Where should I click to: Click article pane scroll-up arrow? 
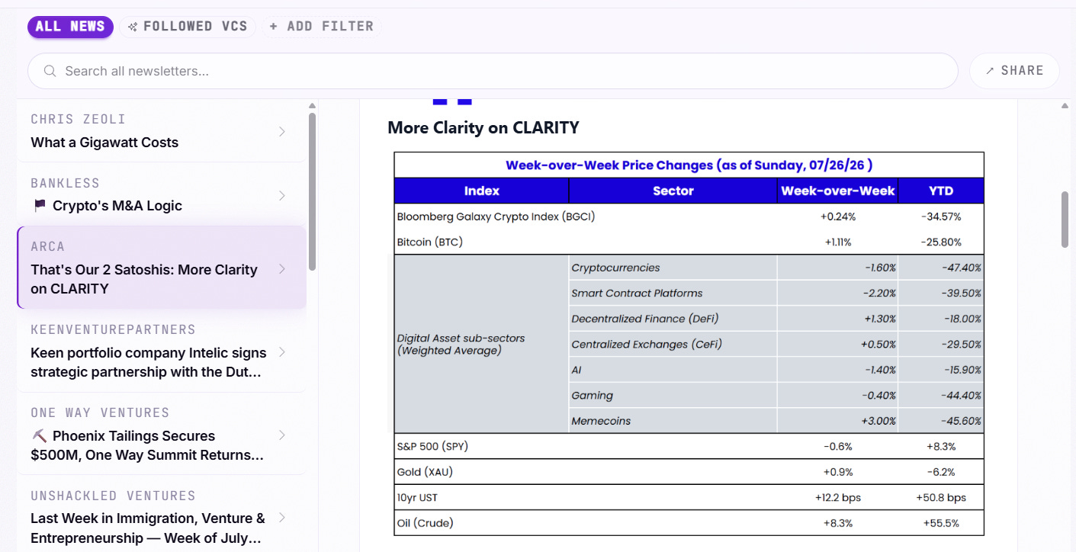click(x=1065, y=106)
